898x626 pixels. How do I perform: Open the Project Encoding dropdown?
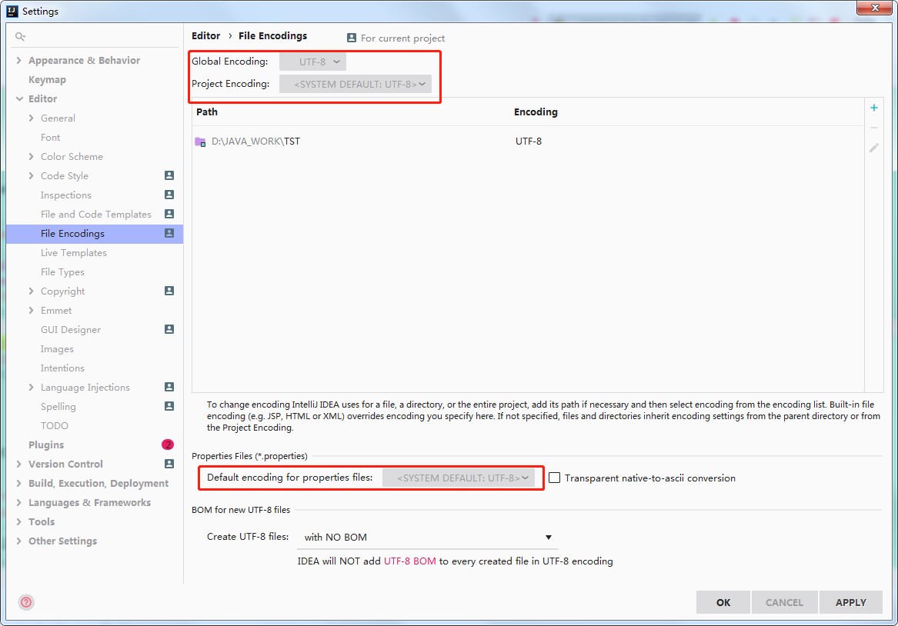pyautogui.click(x=355, y=84)
